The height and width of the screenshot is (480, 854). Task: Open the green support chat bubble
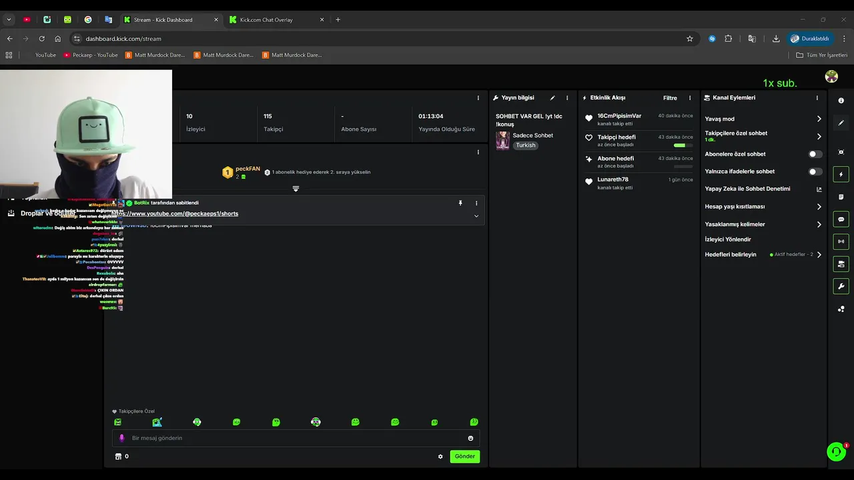(x=836, y=452)
